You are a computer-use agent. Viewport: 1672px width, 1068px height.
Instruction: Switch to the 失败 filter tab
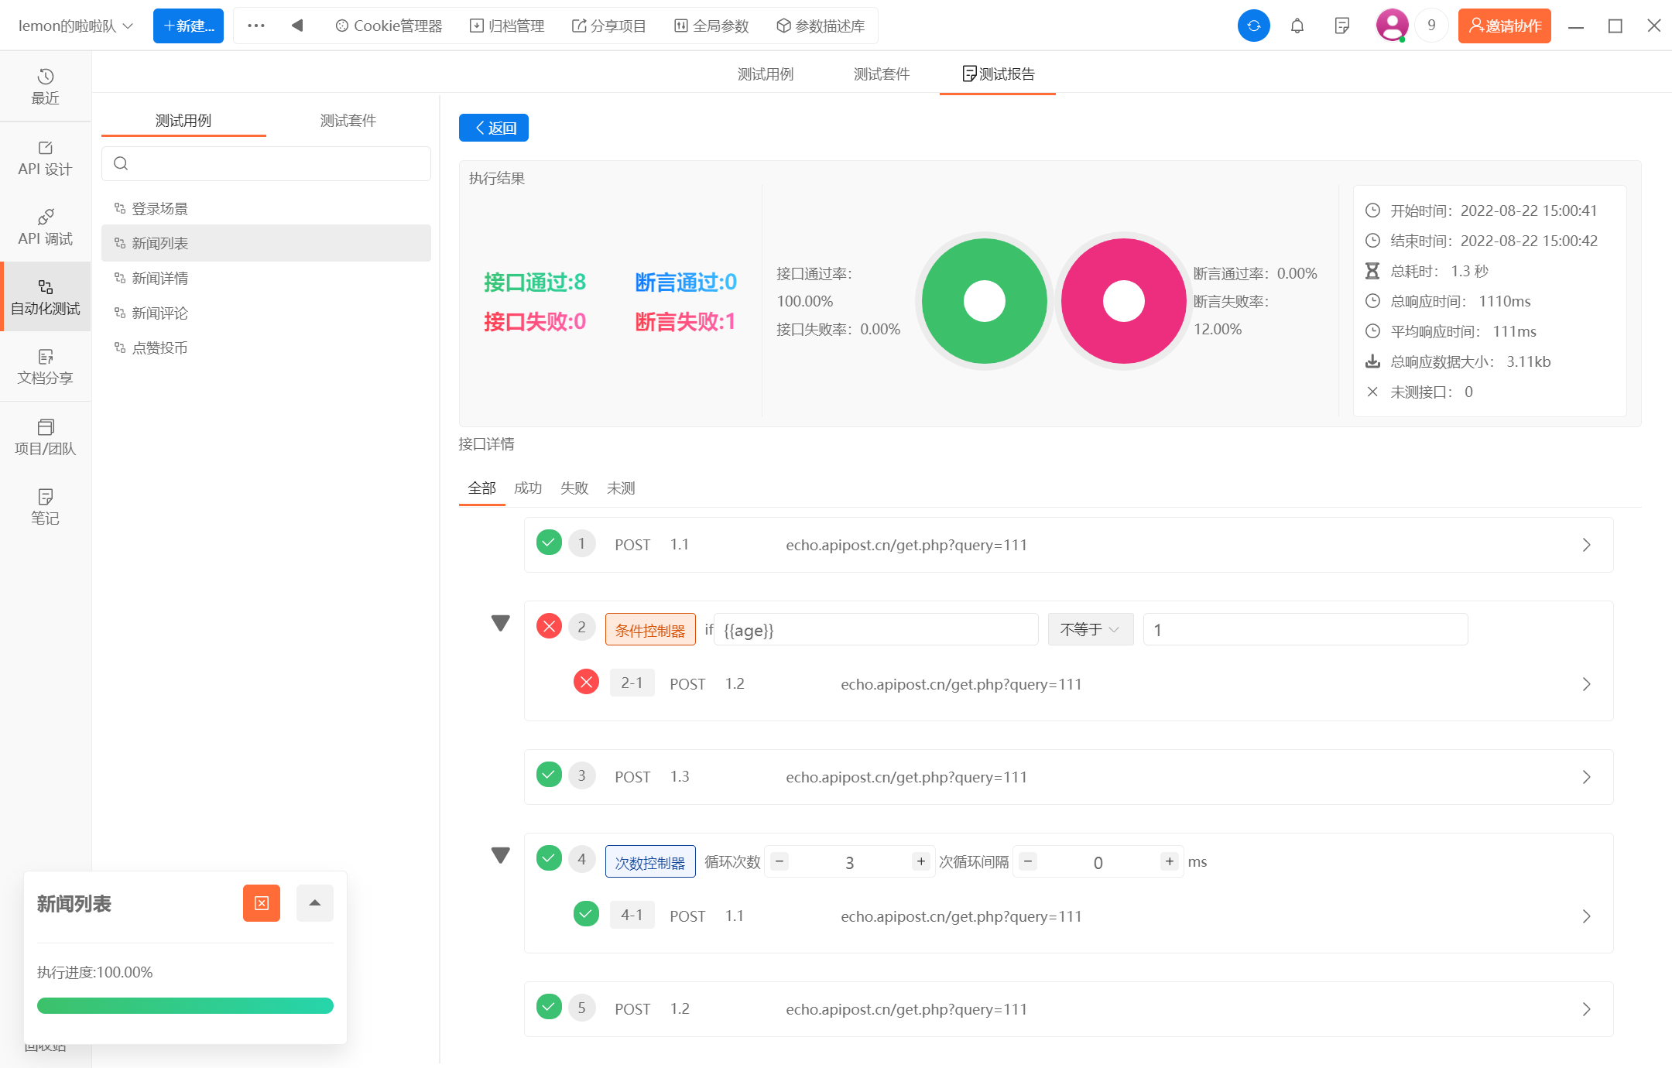click(x=574, y=488)
